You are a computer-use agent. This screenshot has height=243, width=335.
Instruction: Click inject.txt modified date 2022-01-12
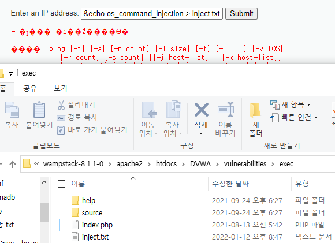click(247, 237)
